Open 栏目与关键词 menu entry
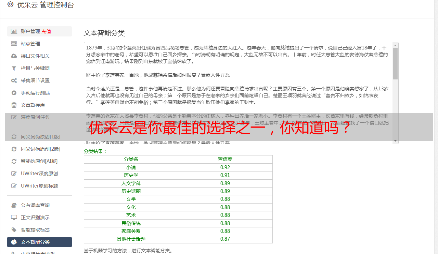 click(x=39, y=68)
